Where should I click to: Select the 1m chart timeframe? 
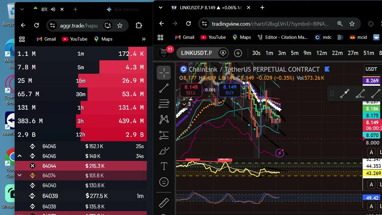coord(269,53)
